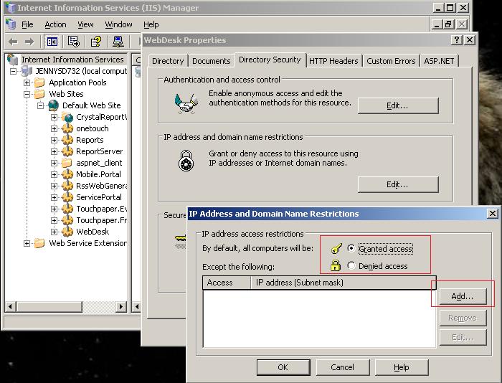Click the Back arrow toolbar icon

13,42
